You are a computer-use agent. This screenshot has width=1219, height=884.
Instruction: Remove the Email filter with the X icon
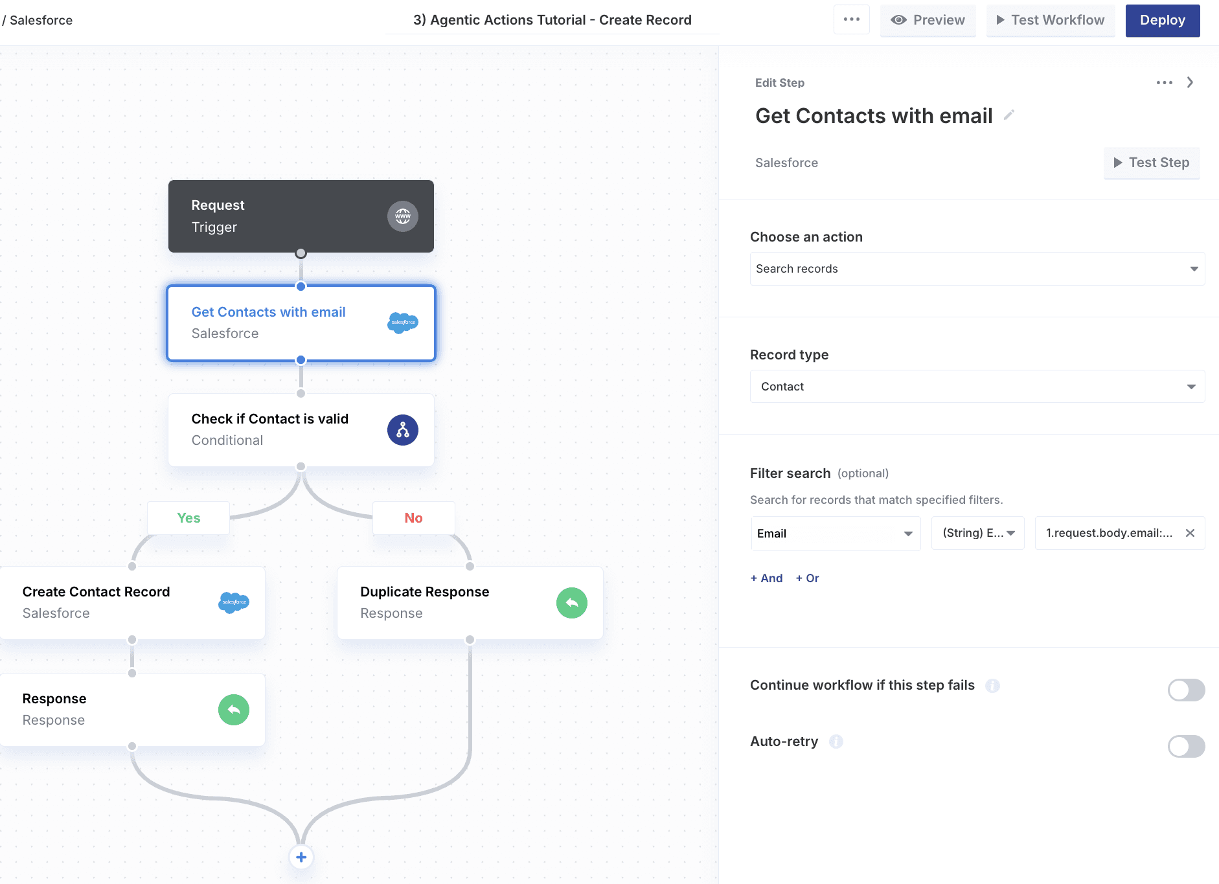(x=1190, y=533)
